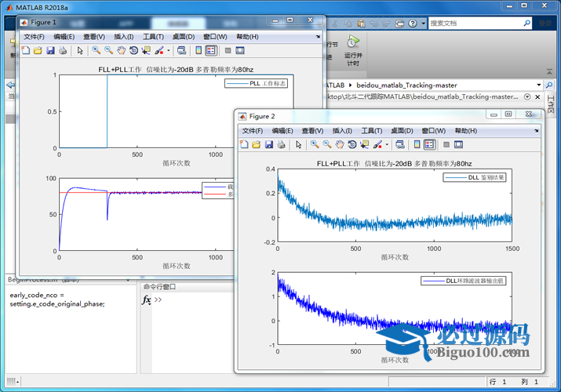
Task: Show Plot Tools and dock icon in Figure 1
Action: [240, 50]
